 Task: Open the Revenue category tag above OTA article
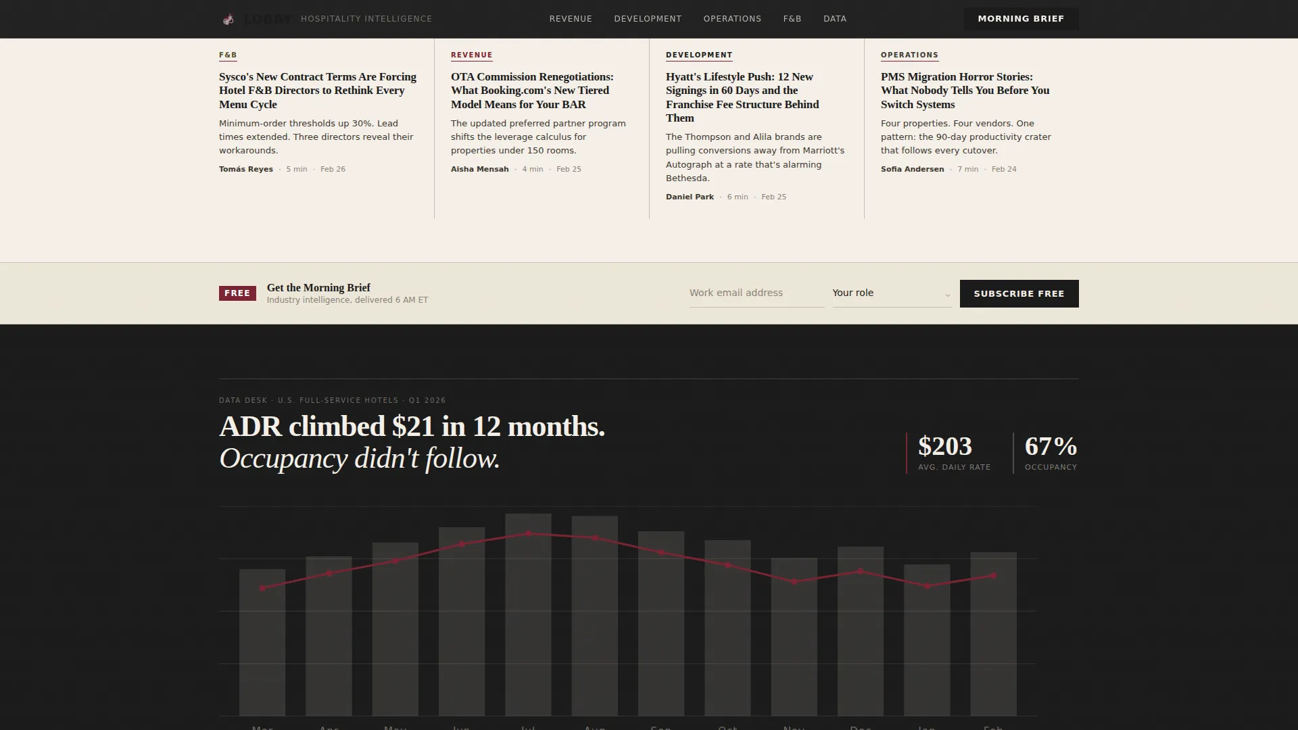click(472, 55)
